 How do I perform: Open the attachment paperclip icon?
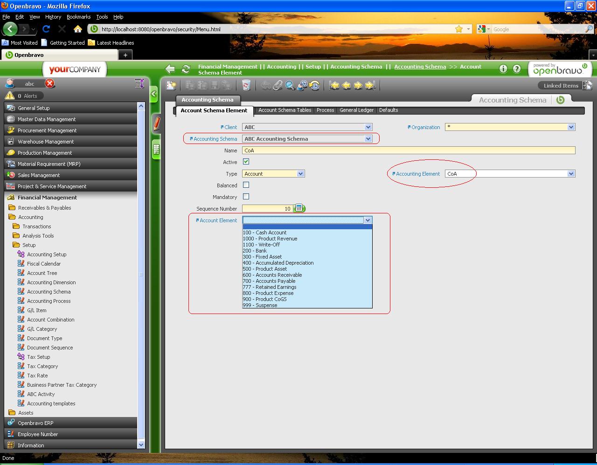pos(278,85)
